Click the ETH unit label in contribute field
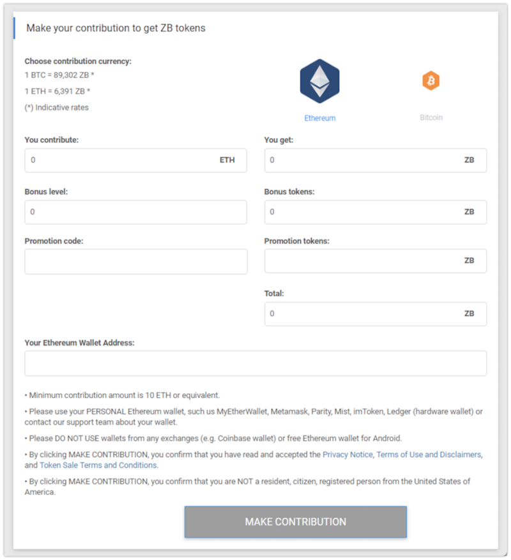Image resolution: width=511 pixels, height=560 pixels. pos(227,160)
